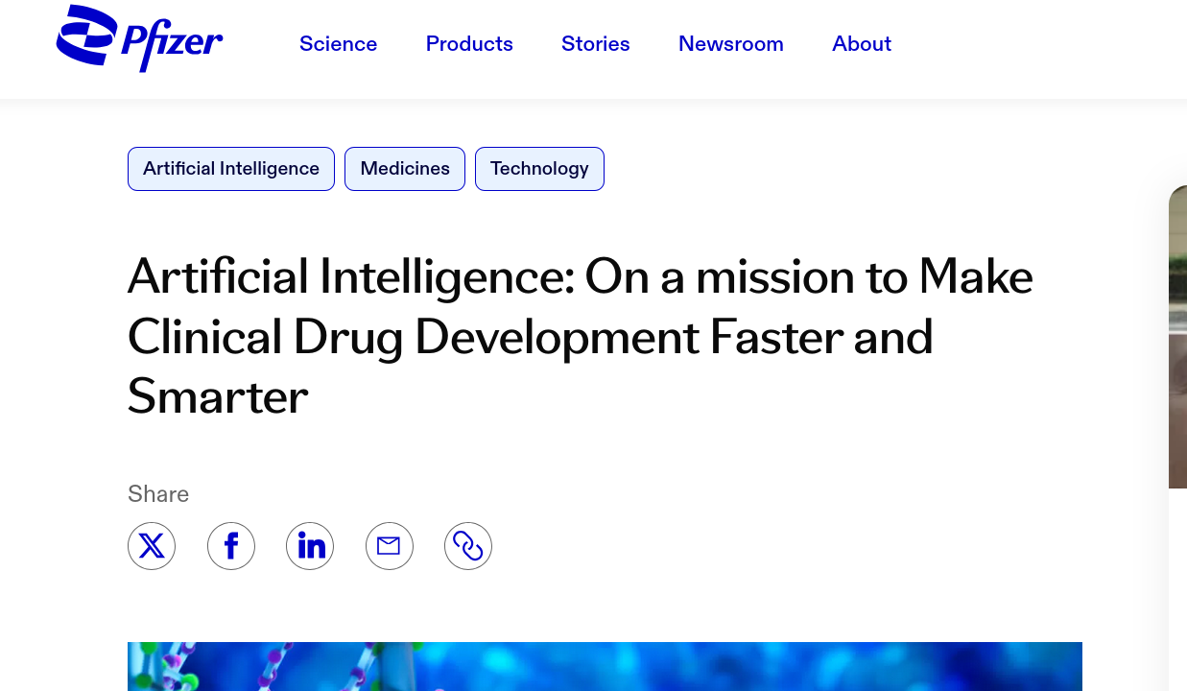Click the Pfizer logo
The image size is (1187, 691).
click(x=140, y=38)
